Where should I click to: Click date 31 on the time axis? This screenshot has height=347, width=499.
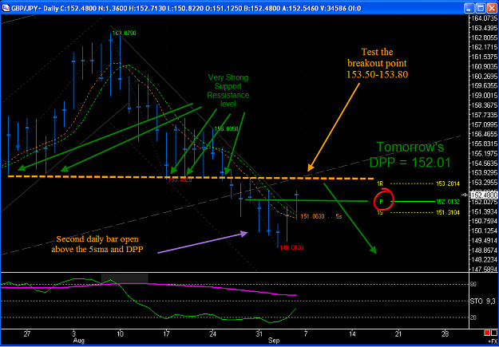coord(259,333)
